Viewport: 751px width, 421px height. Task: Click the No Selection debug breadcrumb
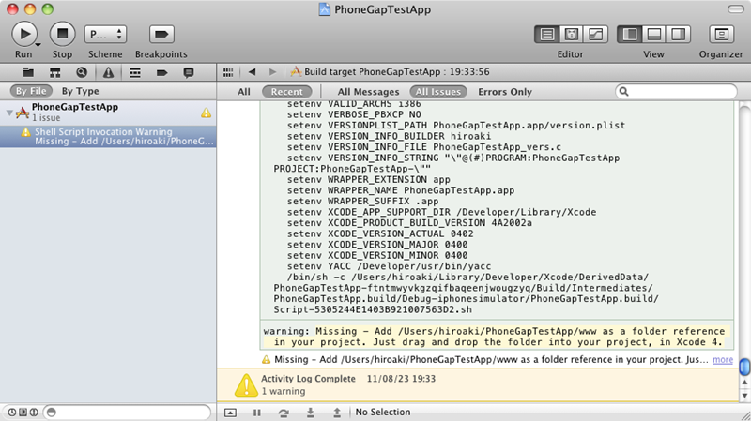point(383,412)
